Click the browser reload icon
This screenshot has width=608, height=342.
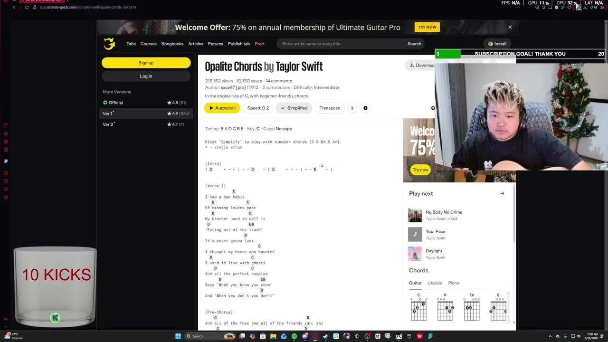click(27, 7)
